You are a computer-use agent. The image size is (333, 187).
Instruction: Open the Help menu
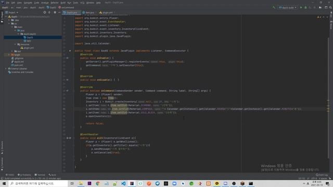[x=98, y=3]
